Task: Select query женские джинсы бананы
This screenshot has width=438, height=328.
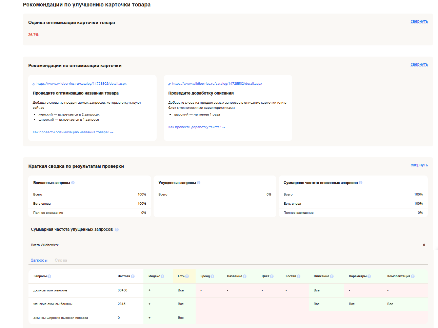Action: pyautogui.click(x=53, y=304)
